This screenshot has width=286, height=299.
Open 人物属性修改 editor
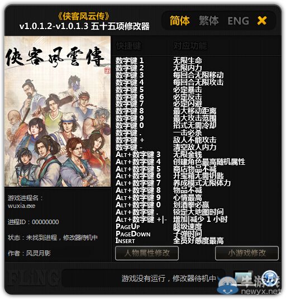pos(147,253)
